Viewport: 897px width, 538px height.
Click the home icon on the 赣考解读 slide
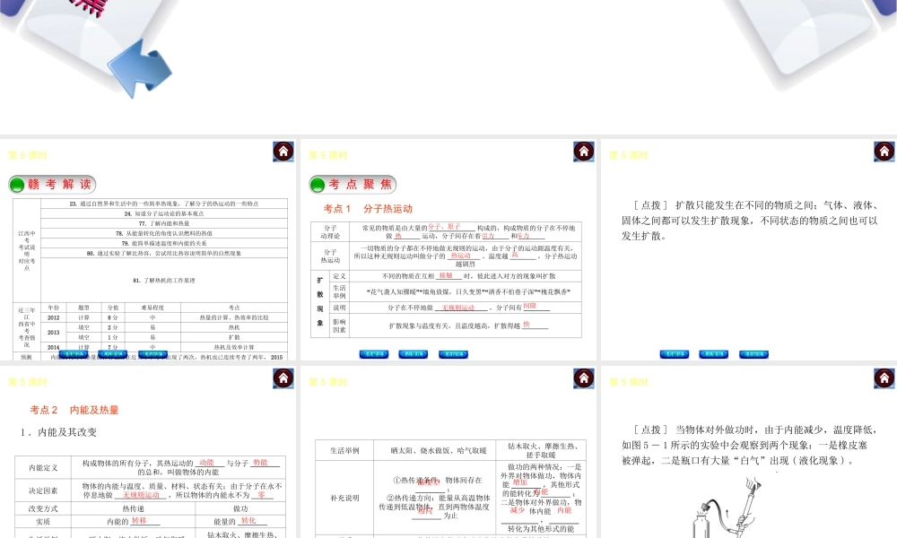(x=283, y=152)
